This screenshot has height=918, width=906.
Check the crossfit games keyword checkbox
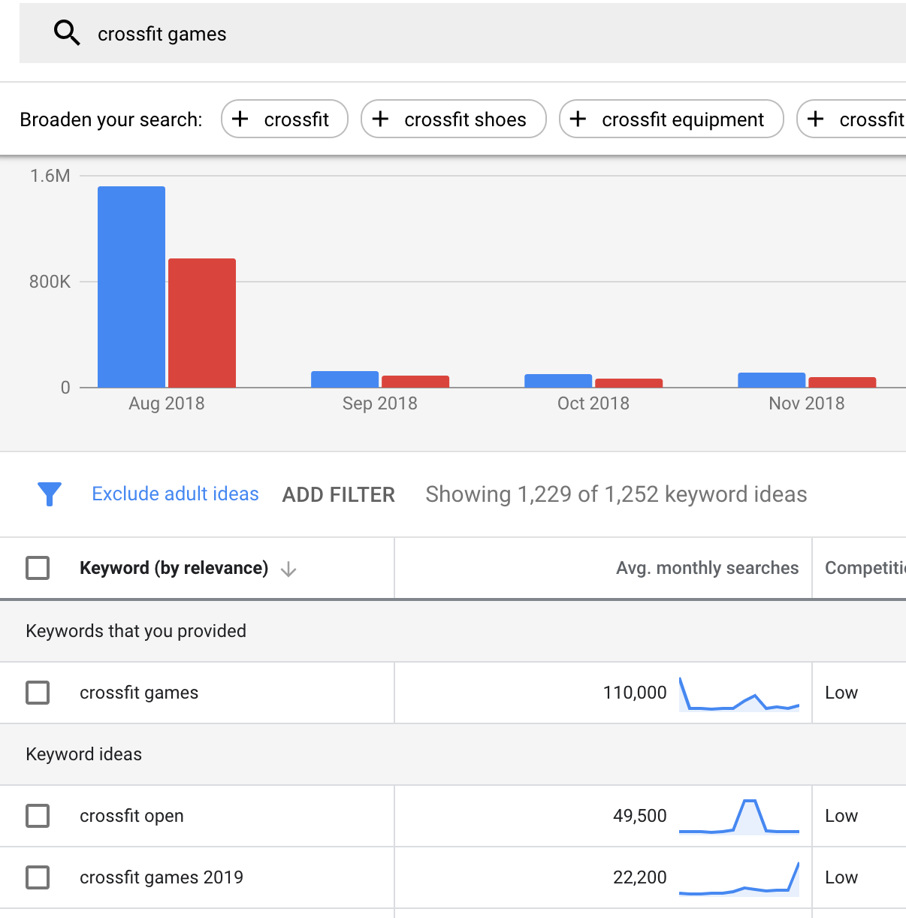click(38, 693)
